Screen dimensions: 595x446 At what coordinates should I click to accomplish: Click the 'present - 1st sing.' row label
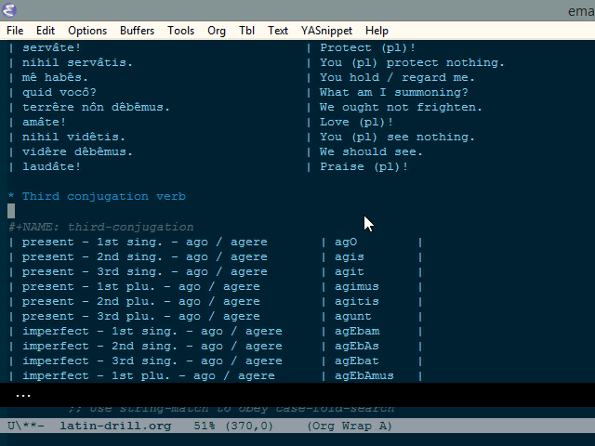click(x=145, y=242)
